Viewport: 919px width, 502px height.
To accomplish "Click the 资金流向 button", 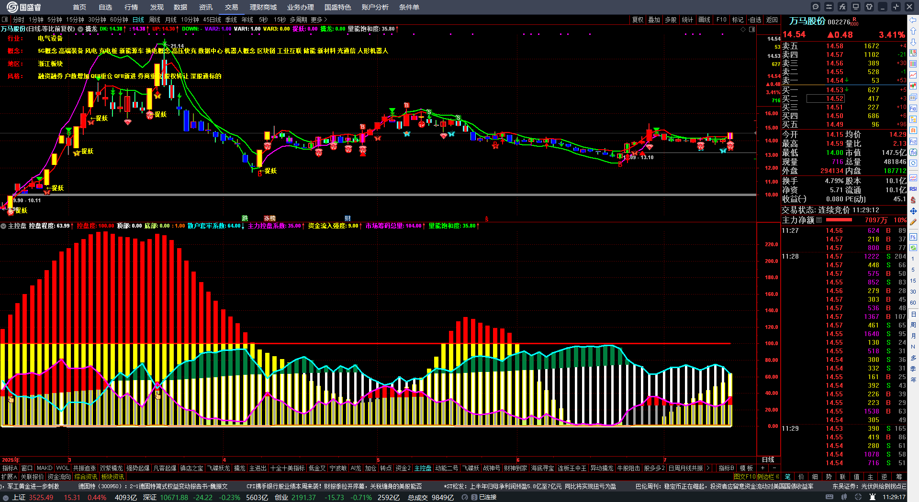I will [x=59, y=477].
